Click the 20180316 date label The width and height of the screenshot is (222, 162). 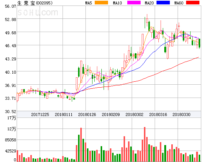(x=158, y=115)
